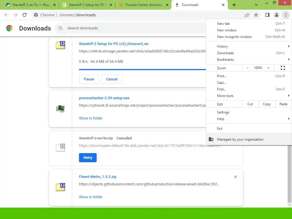This screenshot has height=219, width=292.
Task: Open a new tab with plus button
Action: [234, 5]
